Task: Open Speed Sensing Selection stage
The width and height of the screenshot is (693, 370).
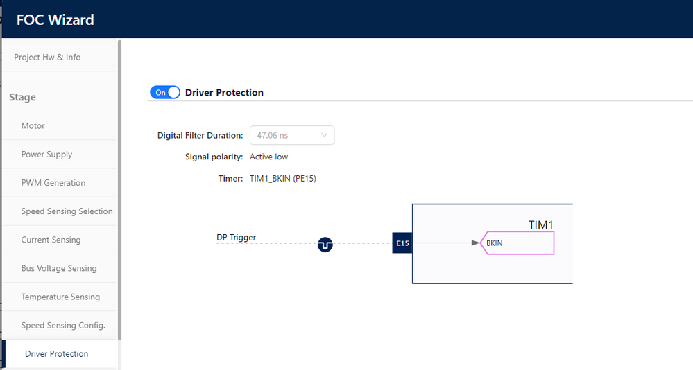Action: tap(60, 211)
